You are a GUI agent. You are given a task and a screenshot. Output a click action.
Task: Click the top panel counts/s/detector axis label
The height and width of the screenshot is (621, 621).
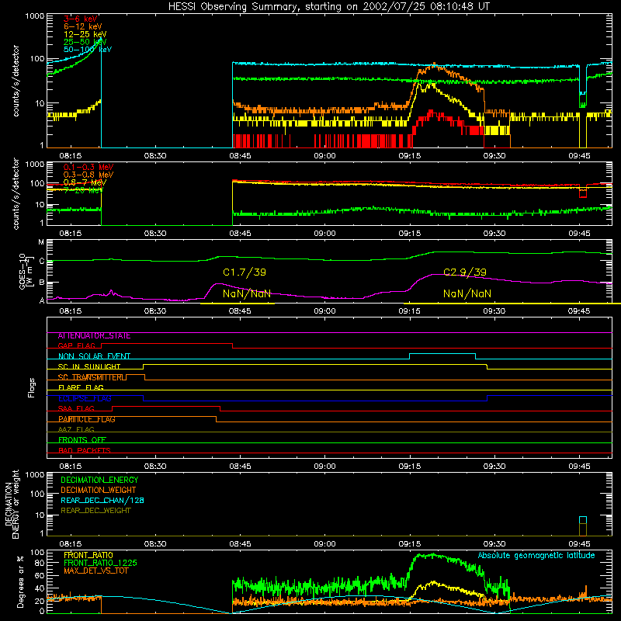[16, 81]
